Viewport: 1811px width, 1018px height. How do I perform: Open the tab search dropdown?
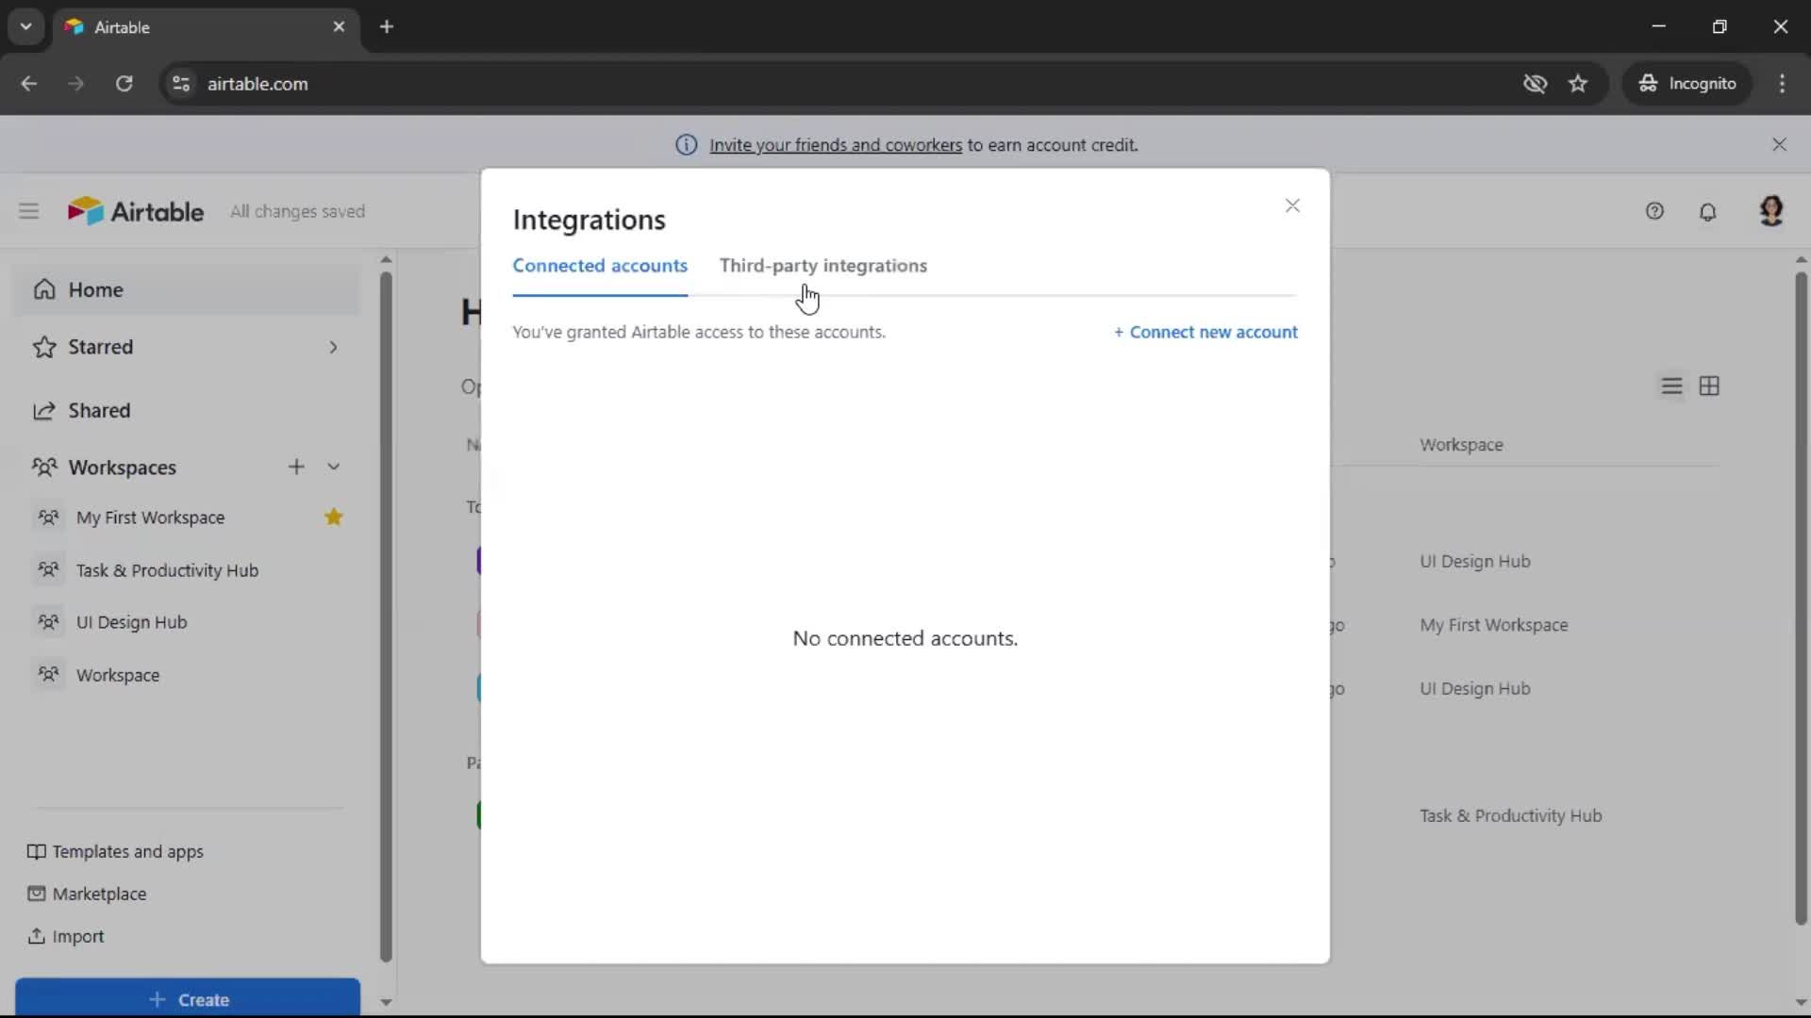(25, 26)
